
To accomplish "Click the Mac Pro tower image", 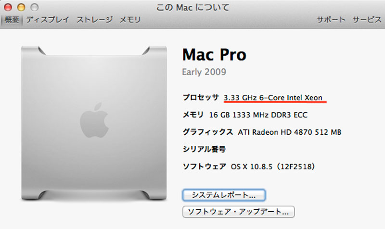I will 94,123.
